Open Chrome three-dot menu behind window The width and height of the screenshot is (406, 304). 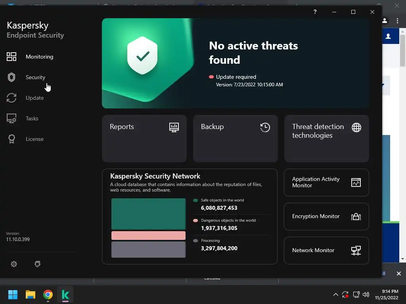(x=397, y=21)
